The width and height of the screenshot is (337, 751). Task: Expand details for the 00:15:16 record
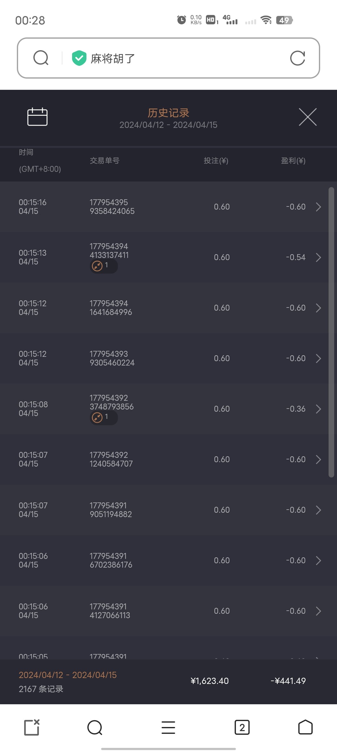tap(318, 207)
